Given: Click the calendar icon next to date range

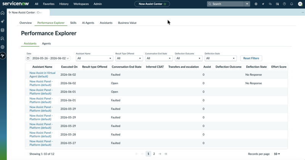Looking at the screenshot, I should tap(28, 58).
